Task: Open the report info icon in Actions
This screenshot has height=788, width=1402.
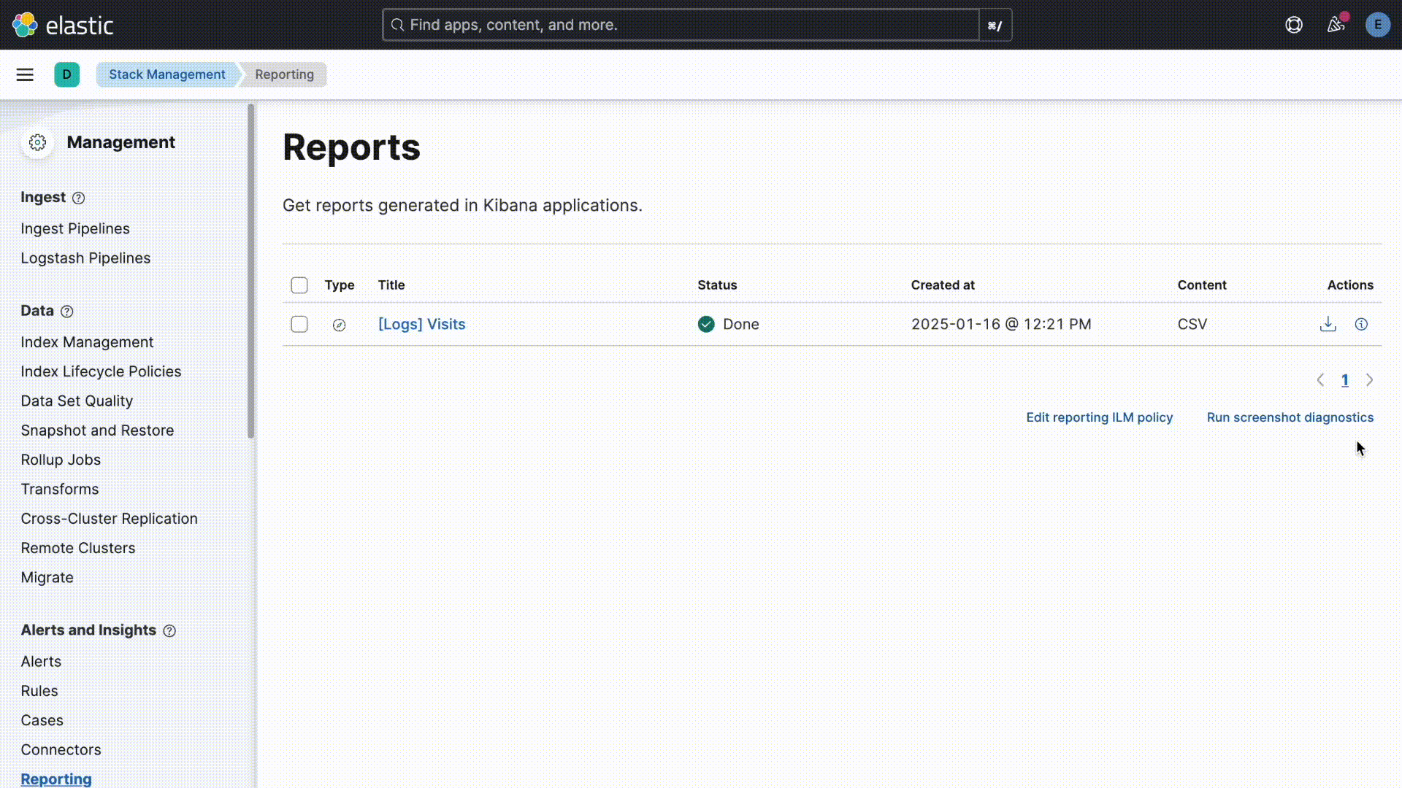Action: pyautogui.click(x=1361, y=324)
